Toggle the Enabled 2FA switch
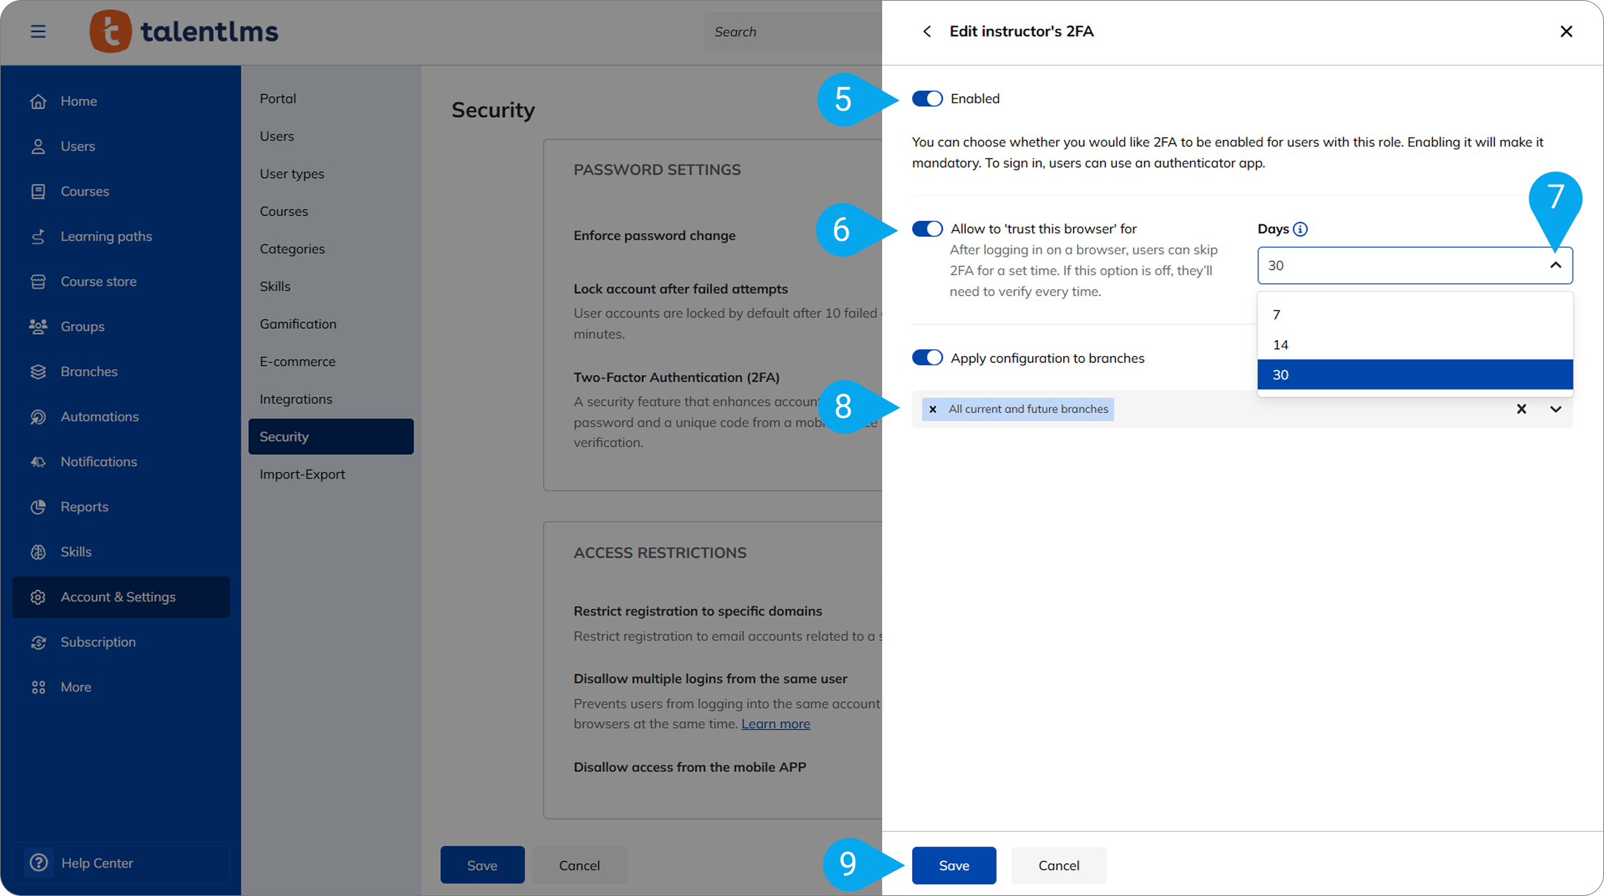Image resolution: width=1604 pixels, height=896 pixels. 927,99
